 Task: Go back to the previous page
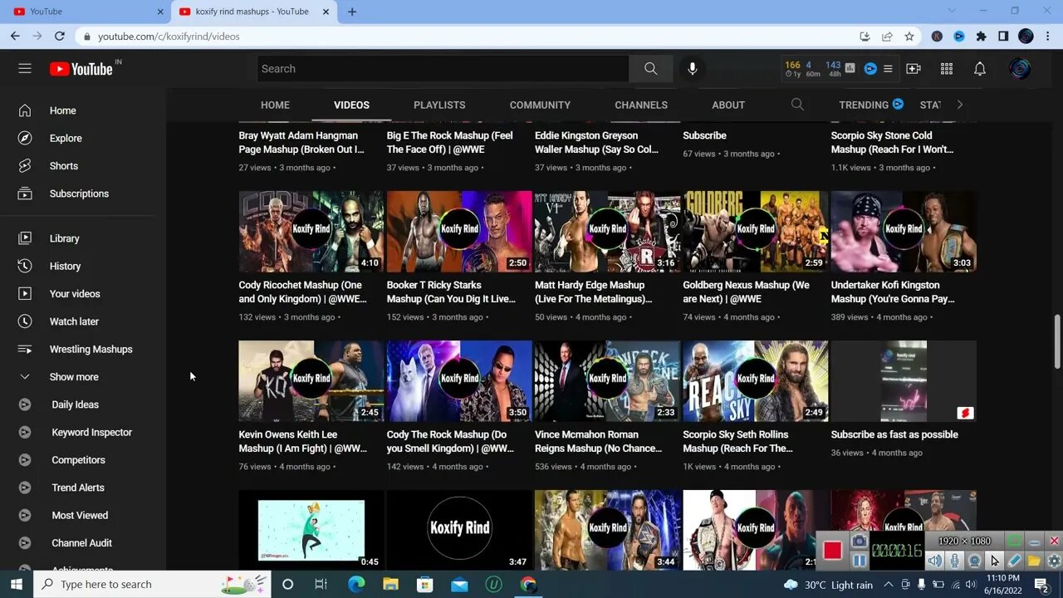15,37
